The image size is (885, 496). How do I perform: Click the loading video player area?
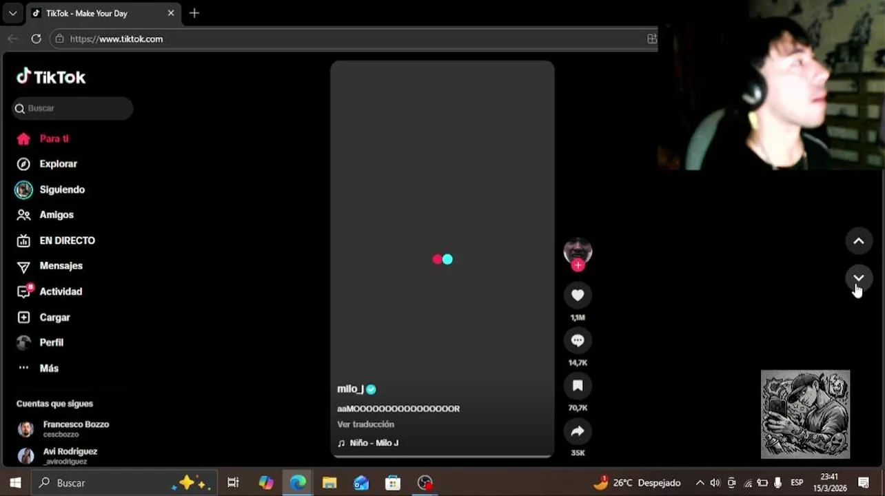tap(443, 259)
